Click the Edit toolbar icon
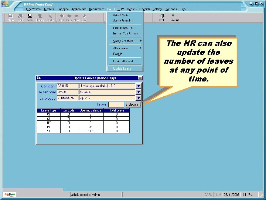 20,16
